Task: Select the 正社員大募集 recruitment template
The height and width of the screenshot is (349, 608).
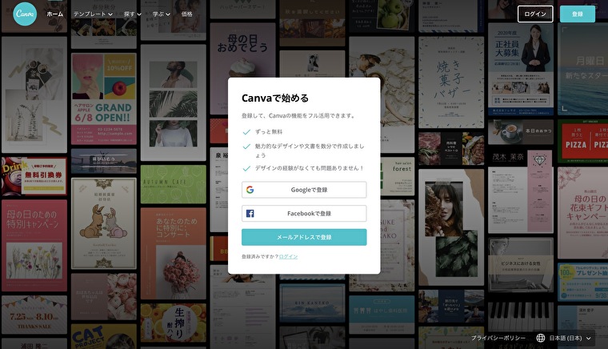Action: point(521,69)
